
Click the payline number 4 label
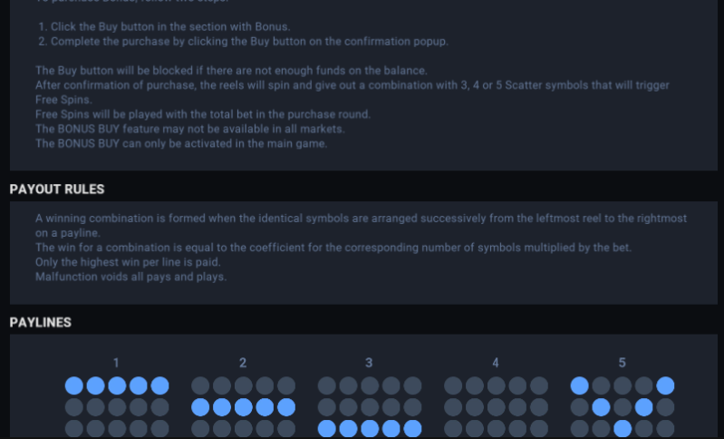[496, 363]
